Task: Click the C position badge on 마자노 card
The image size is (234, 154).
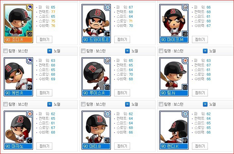Action: (x=29, y=141)
